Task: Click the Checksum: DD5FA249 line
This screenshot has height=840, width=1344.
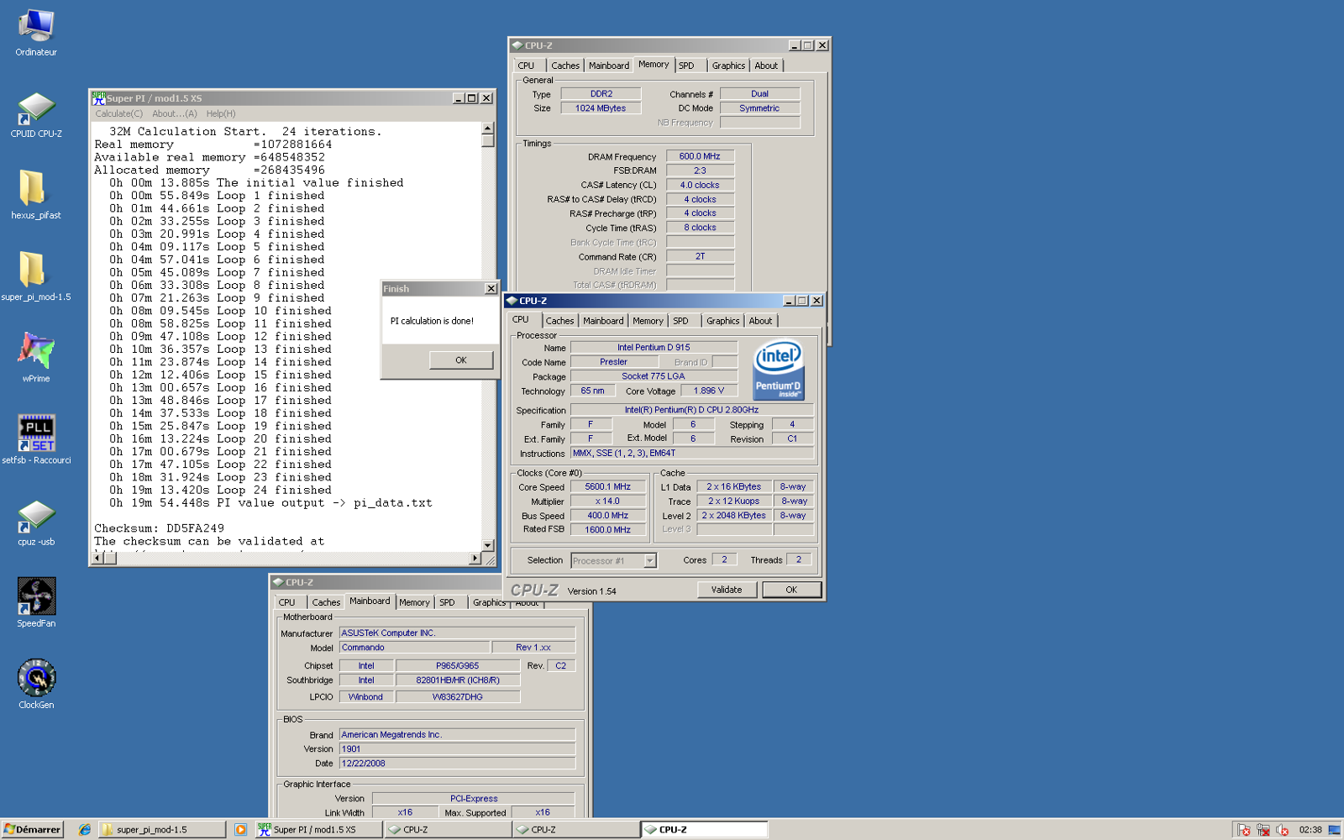Action: [159, 528]
